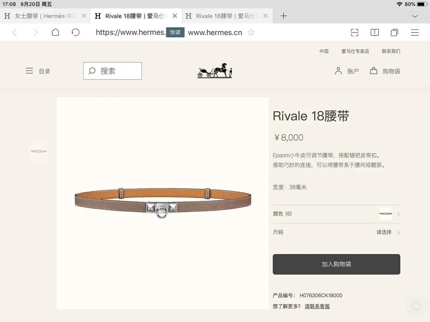
Task: Expand the browser tab list chevron
Action: [x=415, y=16]
